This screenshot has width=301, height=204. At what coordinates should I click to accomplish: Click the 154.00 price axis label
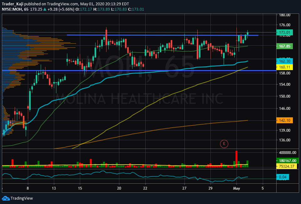[x=284, y=84]
